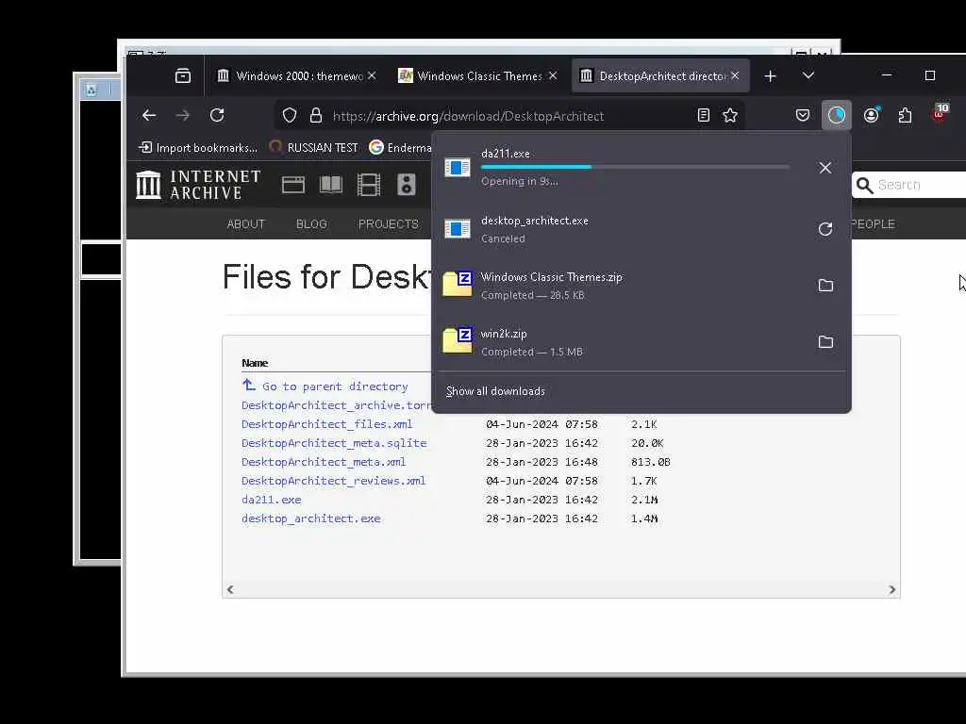Click Show all downloads
Image resolution: width=966 pixels, height=724 pixels.
tap(495, 391)
